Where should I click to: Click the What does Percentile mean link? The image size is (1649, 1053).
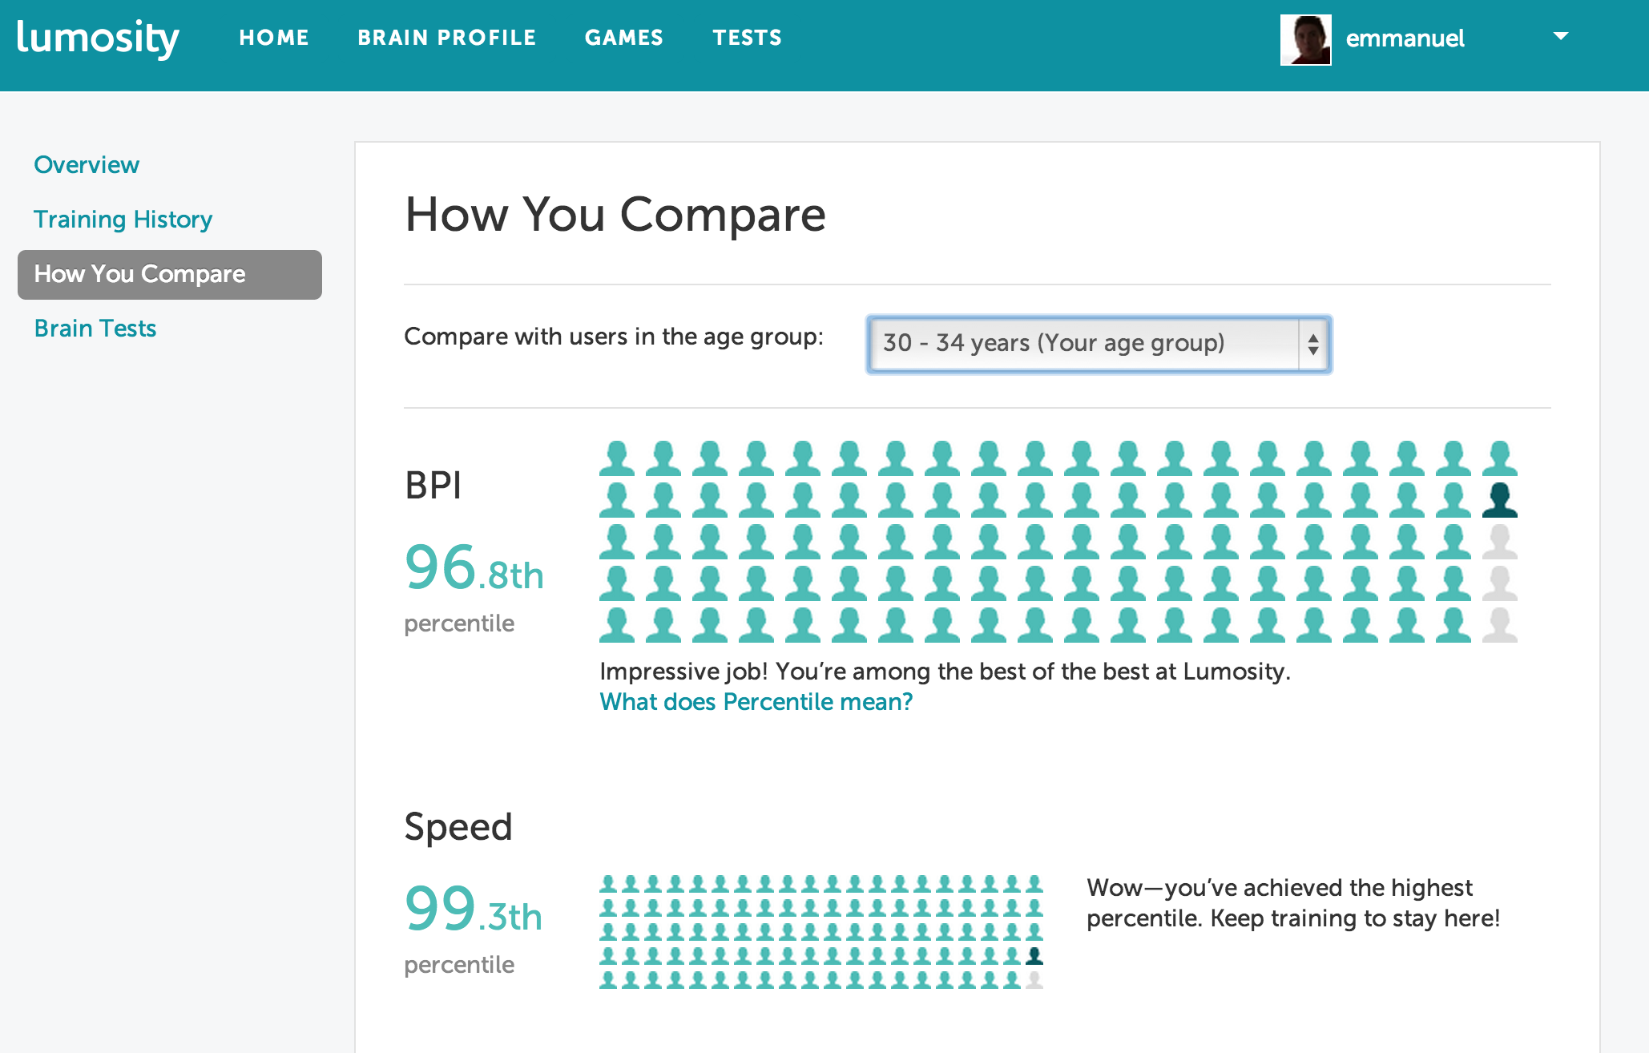pos(756,702)
